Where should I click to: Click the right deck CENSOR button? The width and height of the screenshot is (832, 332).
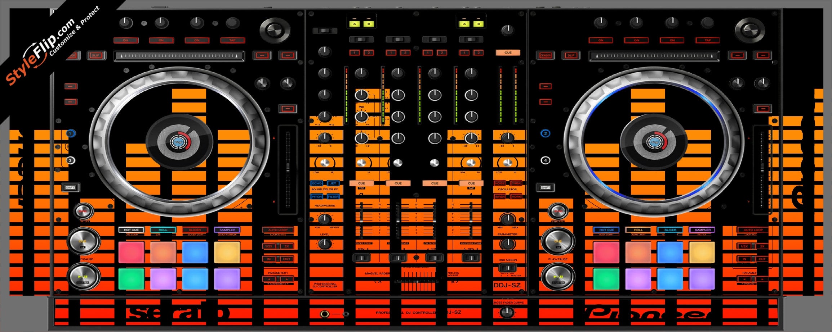[546, 55]
